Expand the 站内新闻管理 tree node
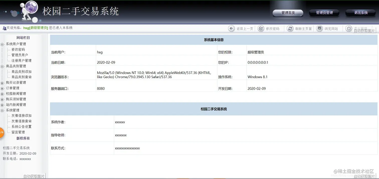Viewport: 379px width, 179px height. tap(2, 105)
